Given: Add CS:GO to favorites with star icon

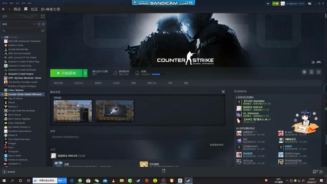Looking at the screenshot, I should [319, 72].
